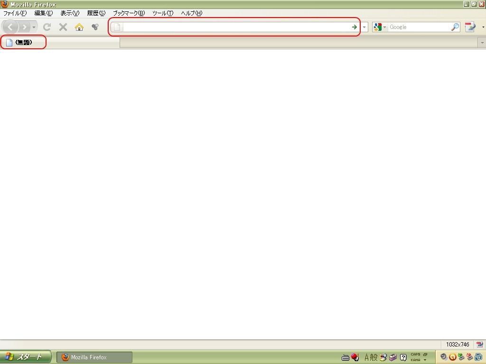486x364 pixels.
Task: Click the status bar icon beside 1032x746
Action: 479,345
